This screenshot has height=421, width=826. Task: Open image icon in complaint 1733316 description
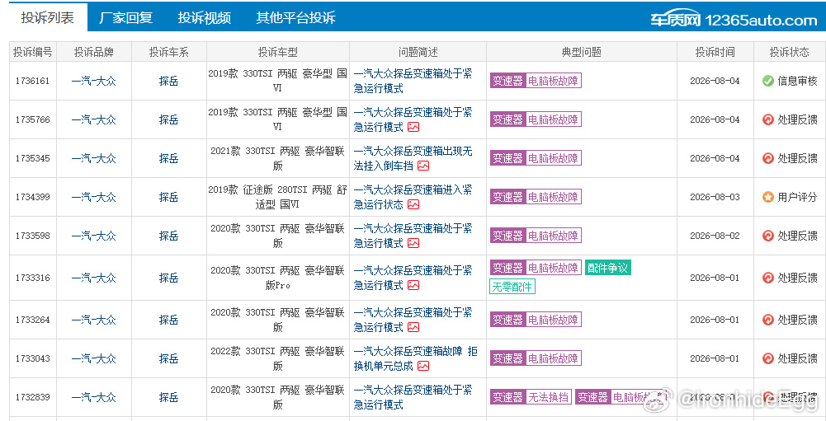click(x=413, y=285)
